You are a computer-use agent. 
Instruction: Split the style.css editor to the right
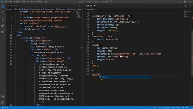point(186,6)
